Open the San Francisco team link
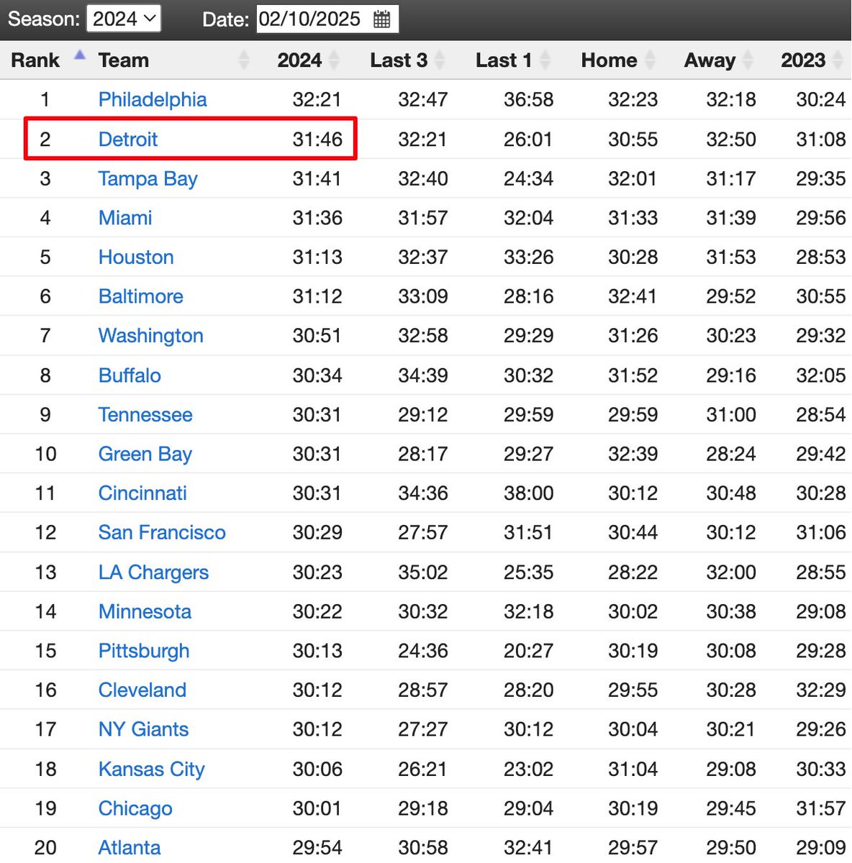 coord(162,532)
